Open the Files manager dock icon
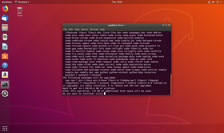224x133 pixels. pos(5,28)
